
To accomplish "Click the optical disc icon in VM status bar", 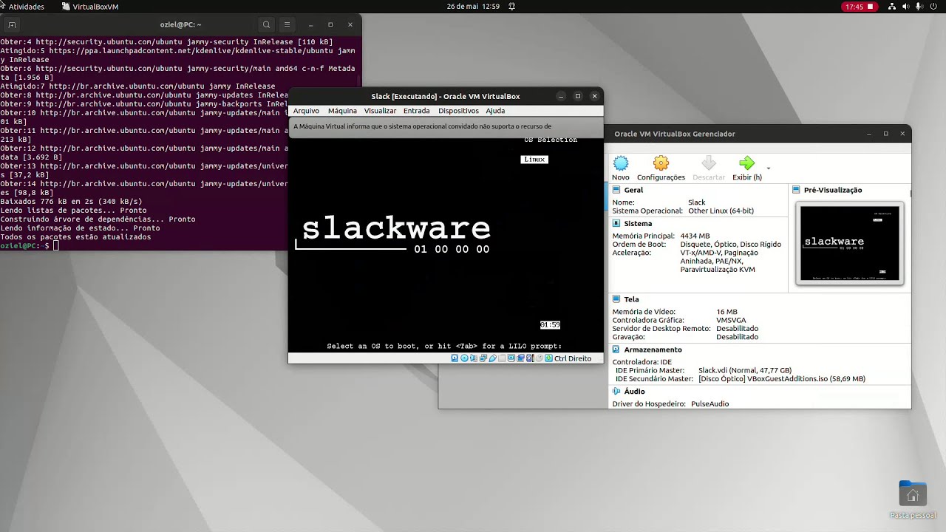I will coord(464,358).
